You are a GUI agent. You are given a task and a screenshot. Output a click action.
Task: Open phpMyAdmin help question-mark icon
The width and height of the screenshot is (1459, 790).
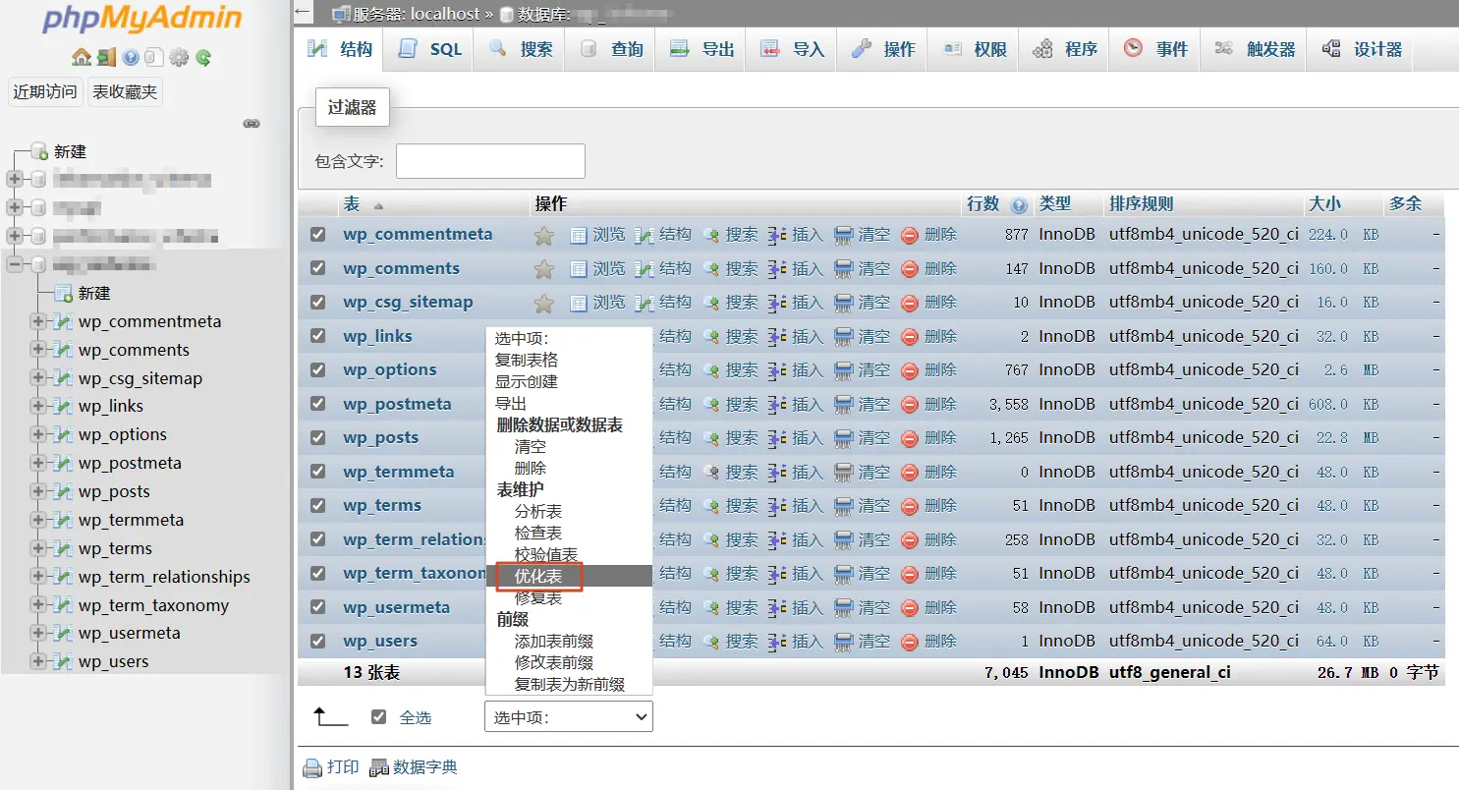point(131,57)
